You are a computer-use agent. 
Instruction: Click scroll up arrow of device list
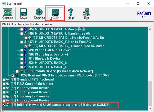(x=150, y=29)
